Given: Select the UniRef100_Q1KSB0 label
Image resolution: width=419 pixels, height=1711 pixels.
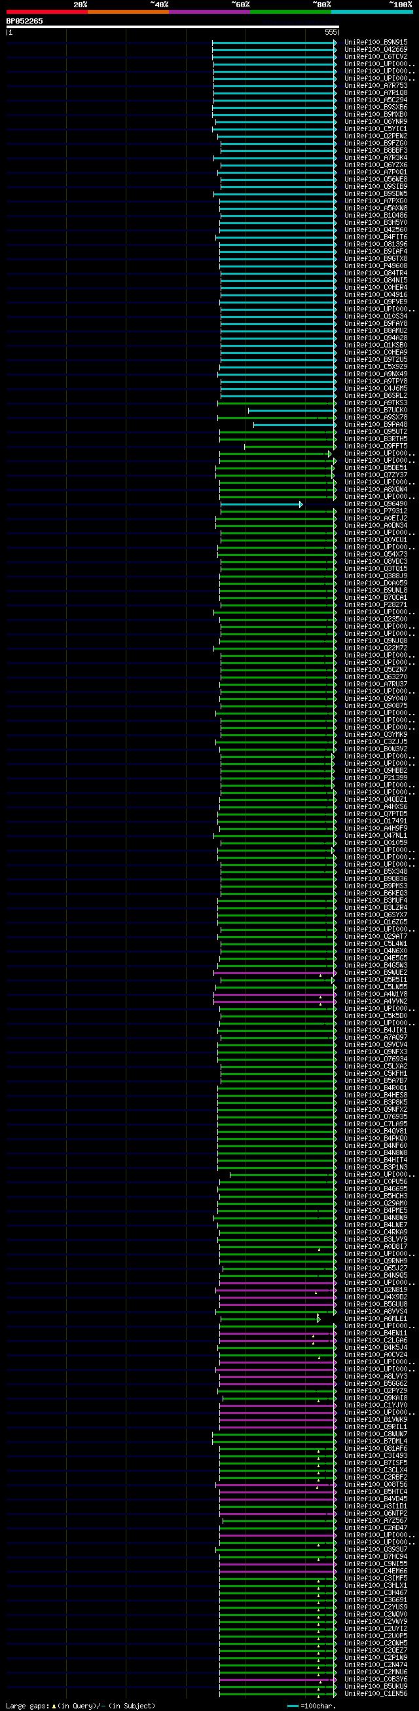Looking at the screenshot, I should (376, 345).
